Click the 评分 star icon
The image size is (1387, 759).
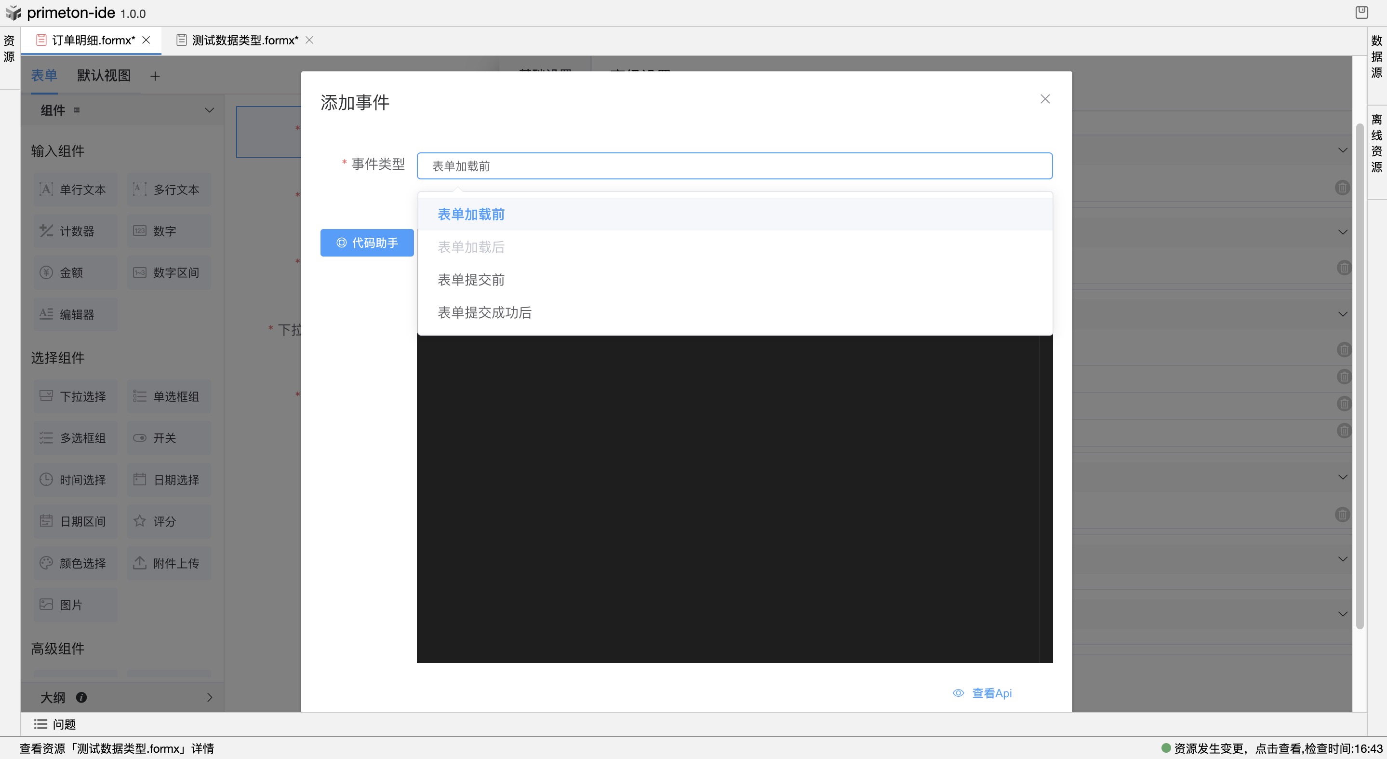point(139,521)
